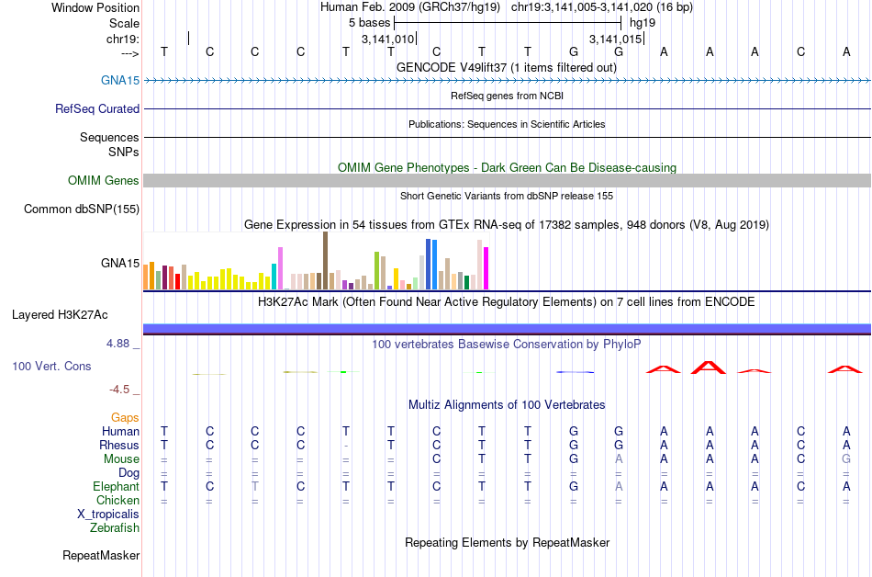Click the magenta GTEx bar at chart end
872x577 pixels.
point(486,268)
